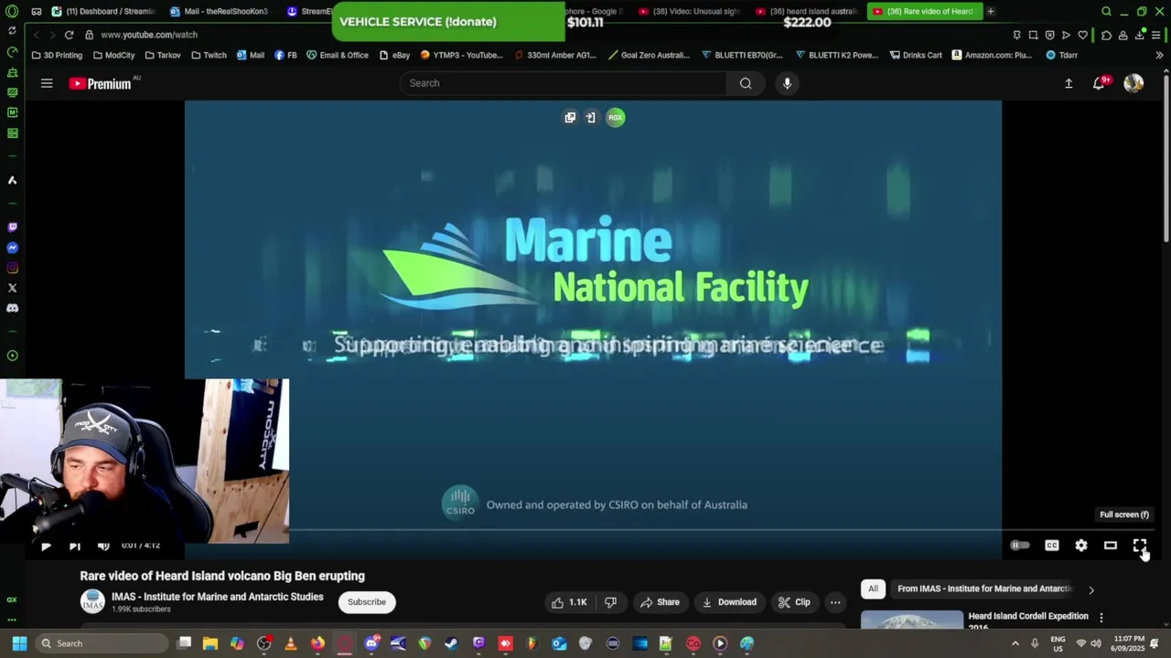The width and height of the screenshot is (1171, 658).
Task: Mute the video volume
Action: 103,546
